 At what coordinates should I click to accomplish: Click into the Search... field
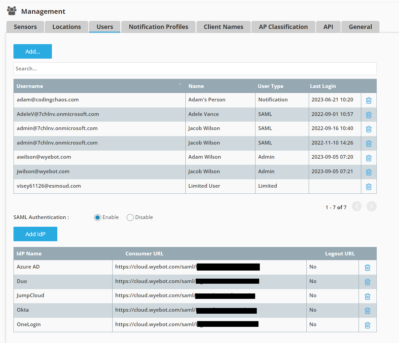pyautogui.click(x=195, y=69)
